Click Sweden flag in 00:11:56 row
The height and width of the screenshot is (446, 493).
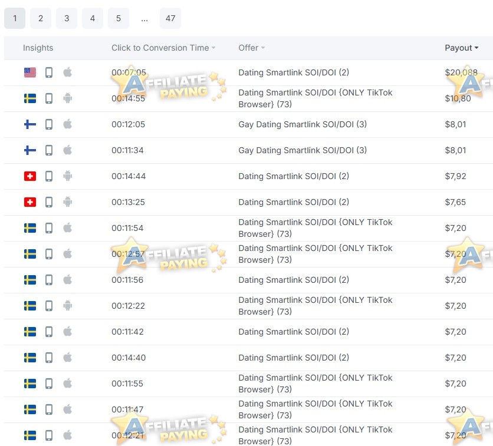30,280
